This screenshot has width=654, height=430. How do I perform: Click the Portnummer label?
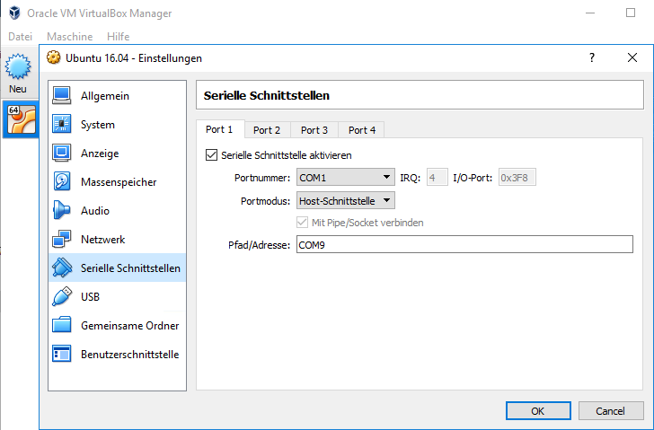[x=262, y=178]
